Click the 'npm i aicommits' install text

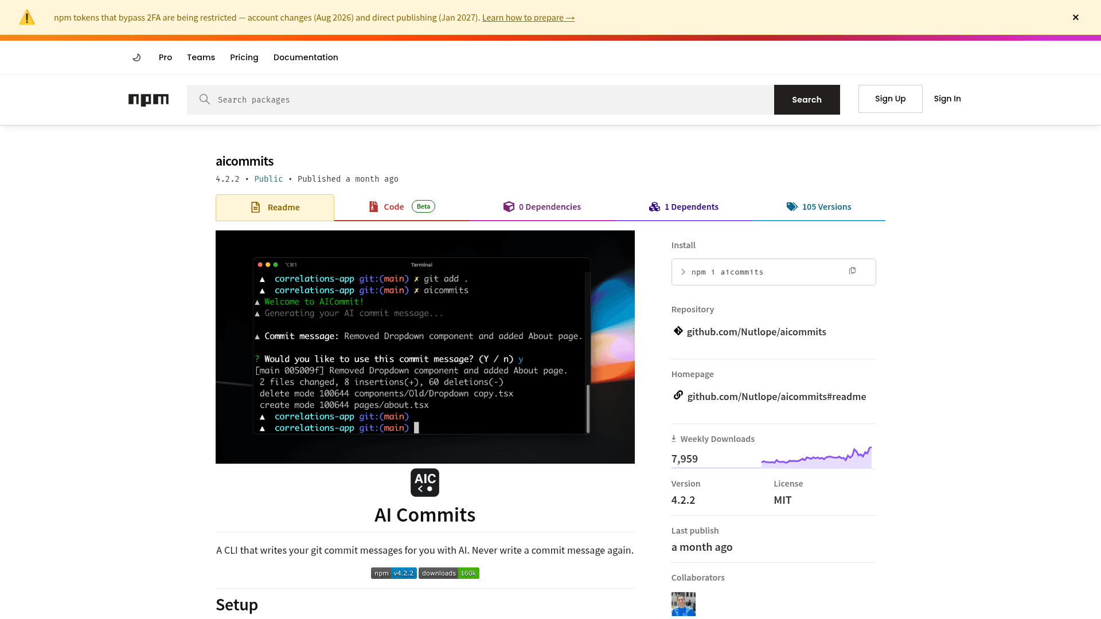pos(727,272)
